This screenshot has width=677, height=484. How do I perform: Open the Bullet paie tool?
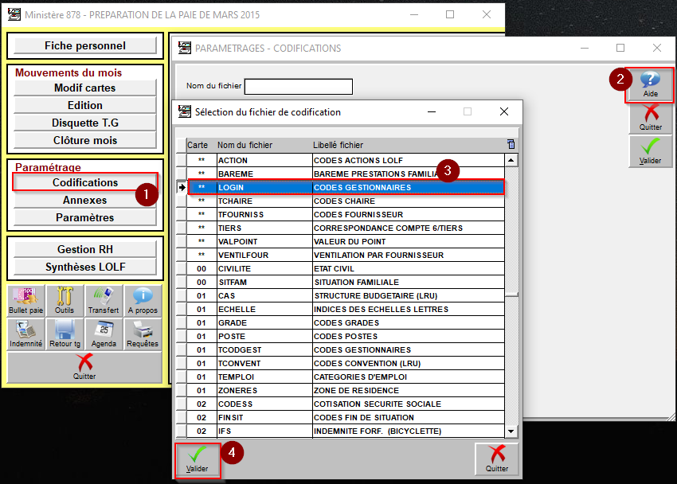26,300
